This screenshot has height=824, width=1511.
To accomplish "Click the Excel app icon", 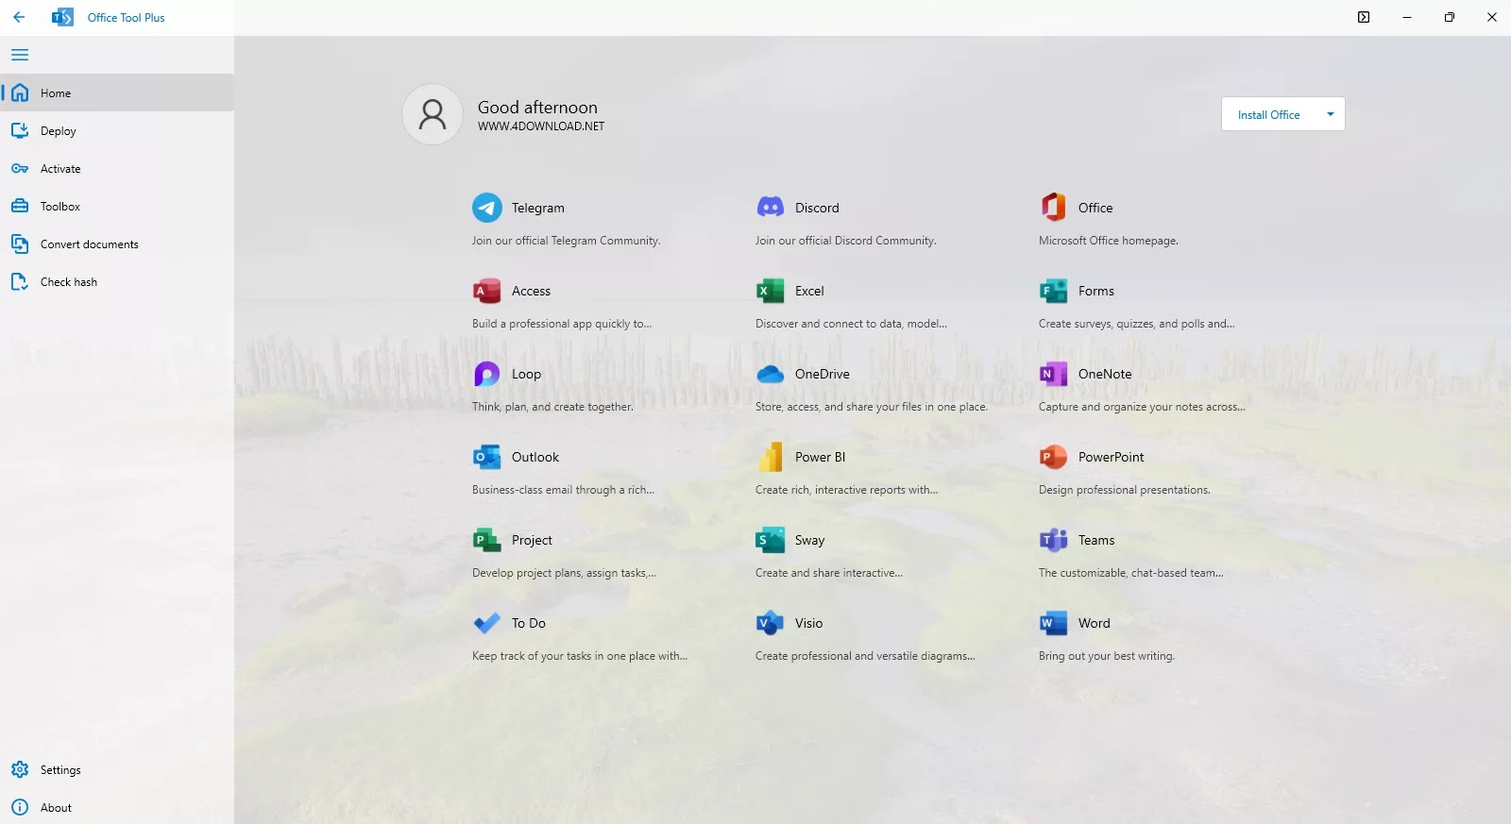I will (771, 291).
